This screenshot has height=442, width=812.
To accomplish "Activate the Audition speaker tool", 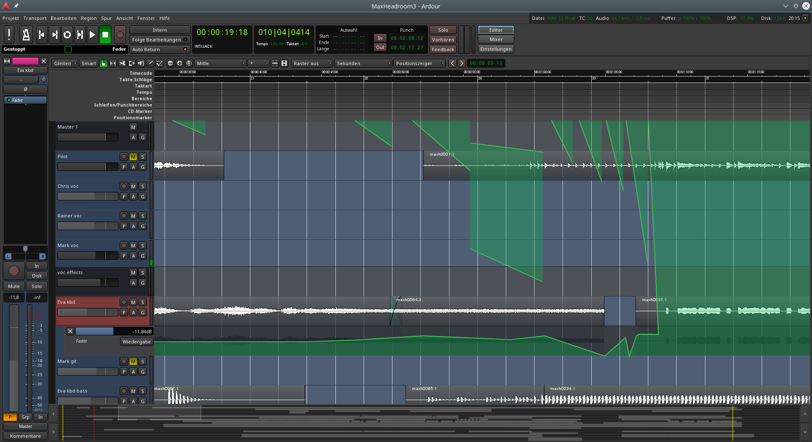I will pos(141,63).
